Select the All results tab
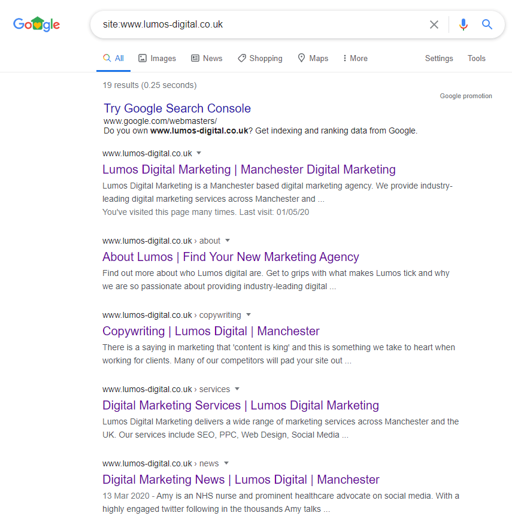This screenshot has width=512, height=531. point(114,58)
